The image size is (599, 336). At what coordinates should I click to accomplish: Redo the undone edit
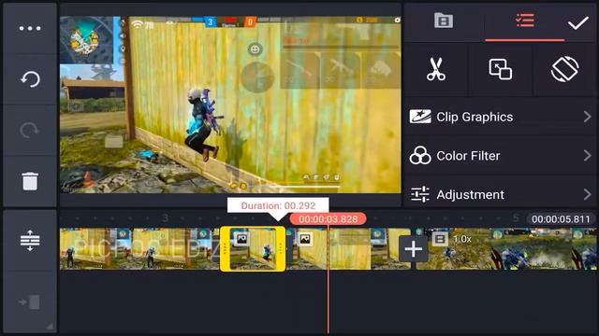[30, 131]
